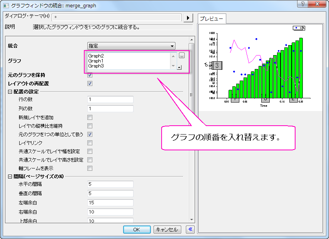Close the merge_graph dialog window
The image size is (329, 239).
click(317, 4)
